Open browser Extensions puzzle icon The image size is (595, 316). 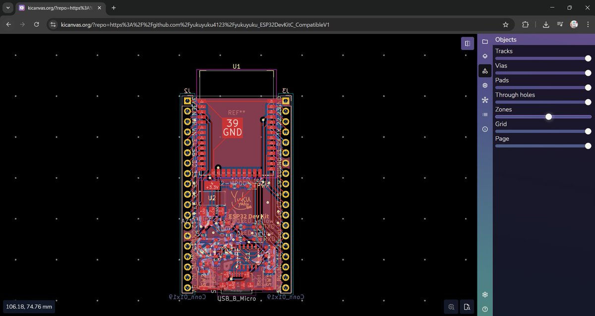526,24
